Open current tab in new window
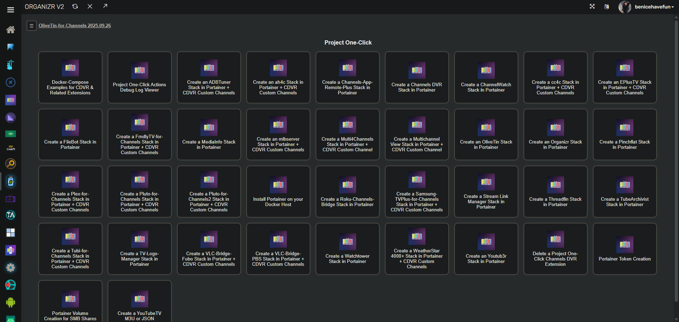This screenshot has width=679, height=322. [105, 6]
